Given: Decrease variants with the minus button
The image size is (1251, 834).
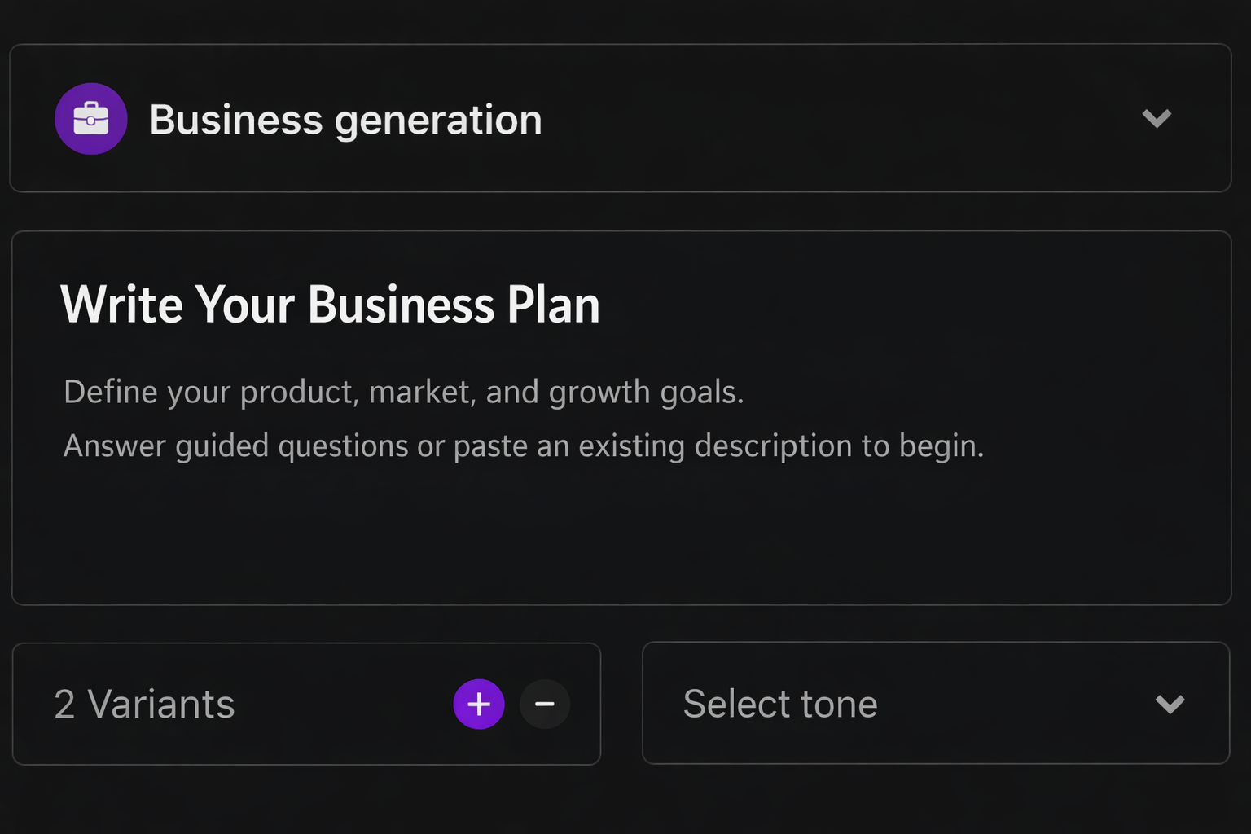Looking at the screenshot, I should [x=545, y=704].
